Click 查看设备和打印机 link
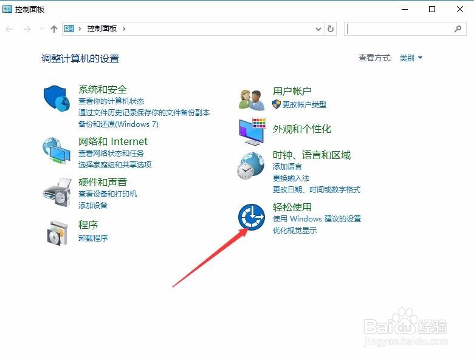The height and width of the screenshot is (358, 474). click(108, 194)
